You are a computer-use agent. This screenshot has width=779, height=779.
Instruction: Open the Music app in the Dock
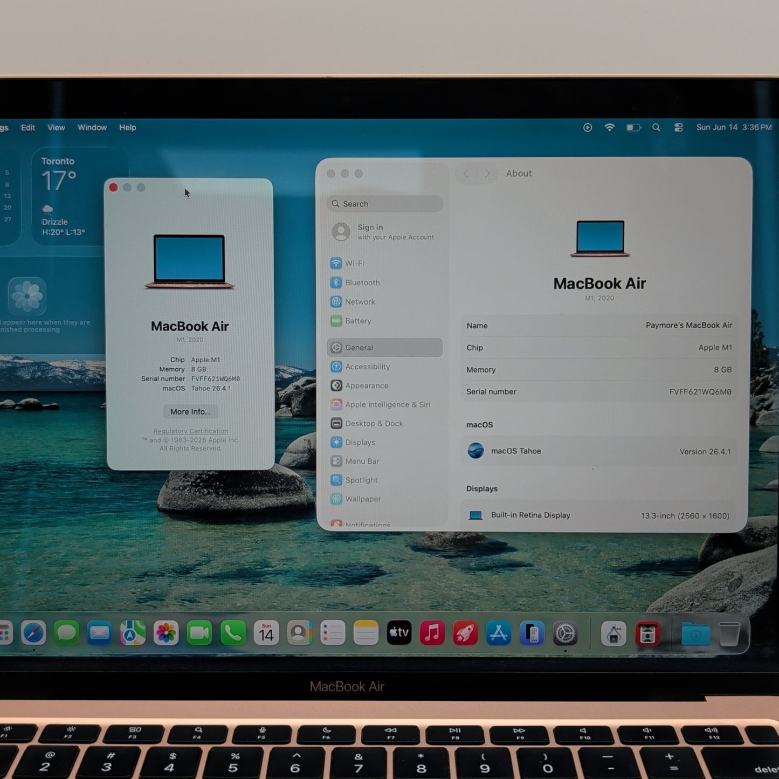tap(432, 633)
